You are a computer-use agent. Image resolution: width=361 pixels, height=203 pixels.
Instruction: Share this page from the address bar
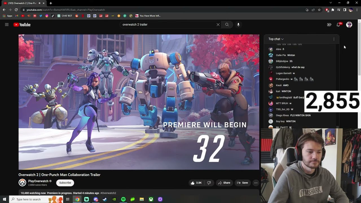coord(313,10)
